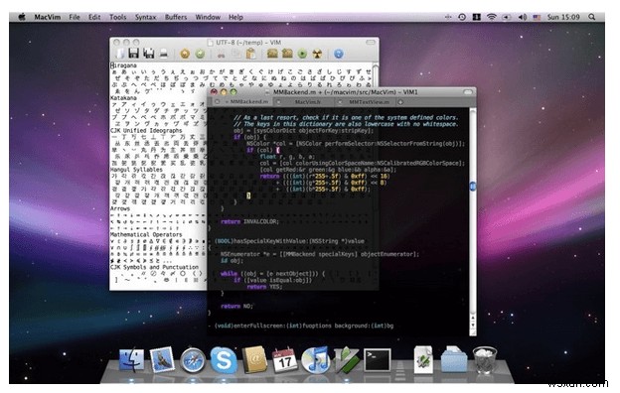Viewport: 620px width, 393px height.
Task: Click the orange Undo toolbar icon
Action: click(x=185, y=54)
